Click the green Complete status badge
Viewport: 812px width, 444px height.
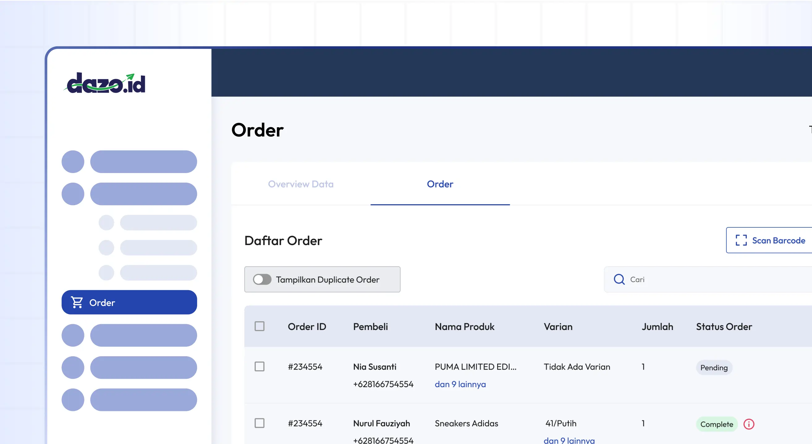pyautogui.click(x=717, y=424)
